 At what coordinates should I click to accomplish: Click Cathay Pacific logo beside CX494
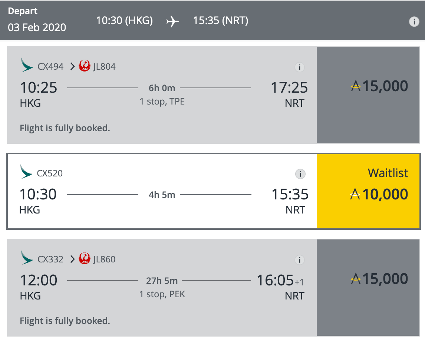click(27, 65)
